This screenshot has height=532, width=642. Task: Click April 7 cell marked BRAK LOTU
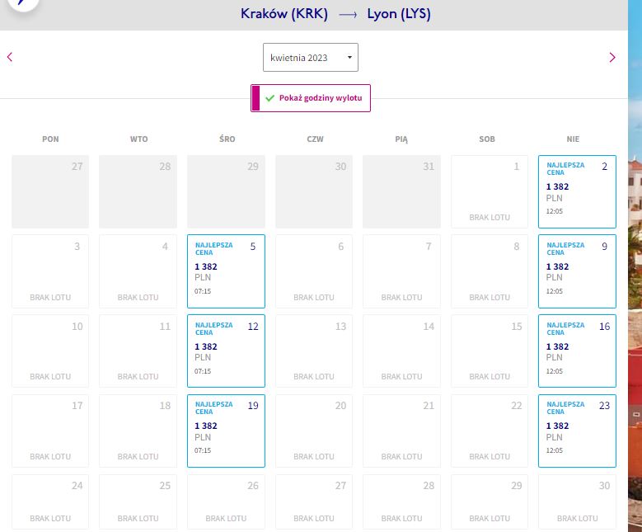[401, 271]
